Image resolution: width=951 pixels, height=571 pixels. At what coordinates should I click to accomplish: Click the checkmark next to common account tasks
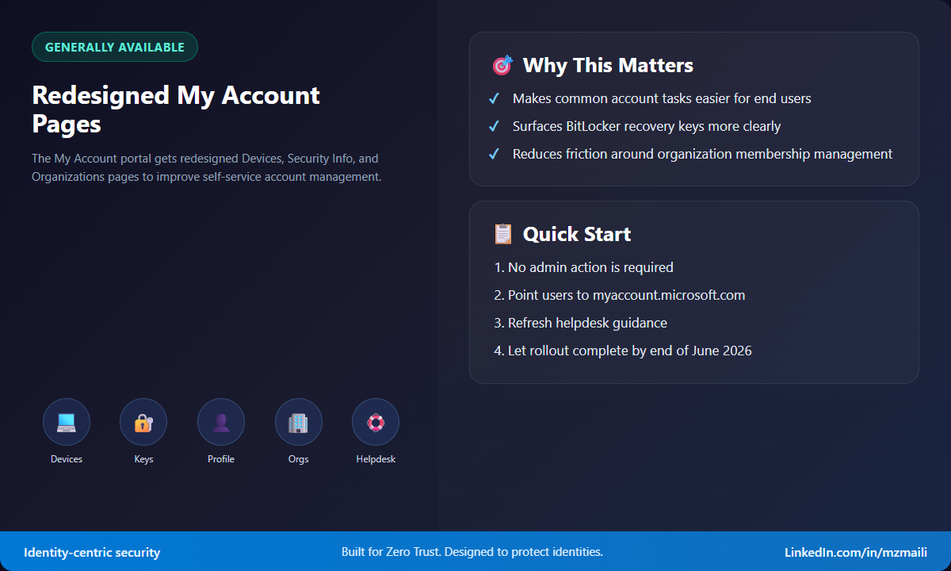(x=494, y=98)
